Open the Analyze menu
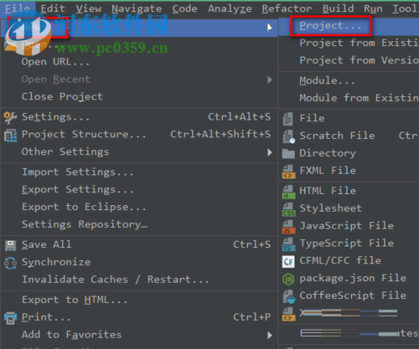Screen dimensions: 419x349 pyautogui.click(x=230, y=8)
